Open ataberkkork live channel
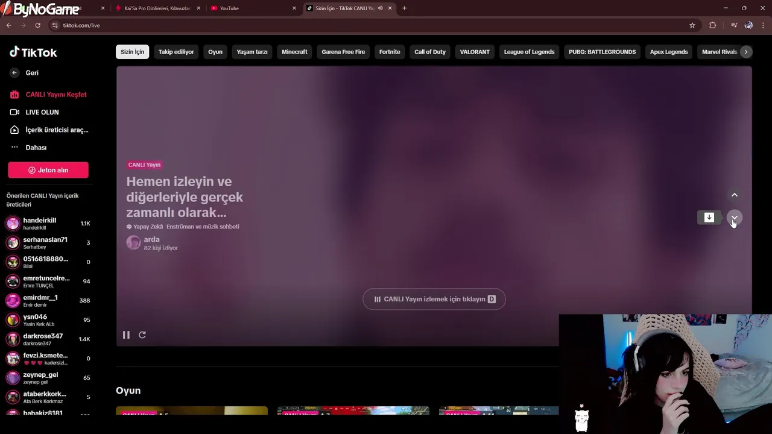 pos(48,397)
